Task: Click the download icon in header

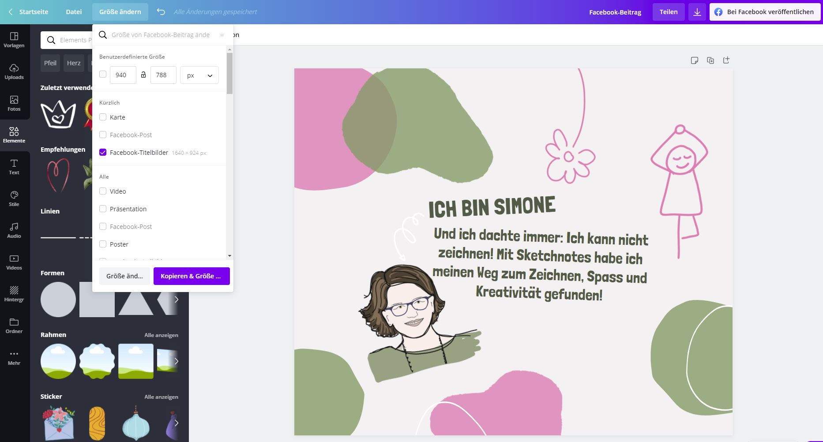Action: [697, 12]
